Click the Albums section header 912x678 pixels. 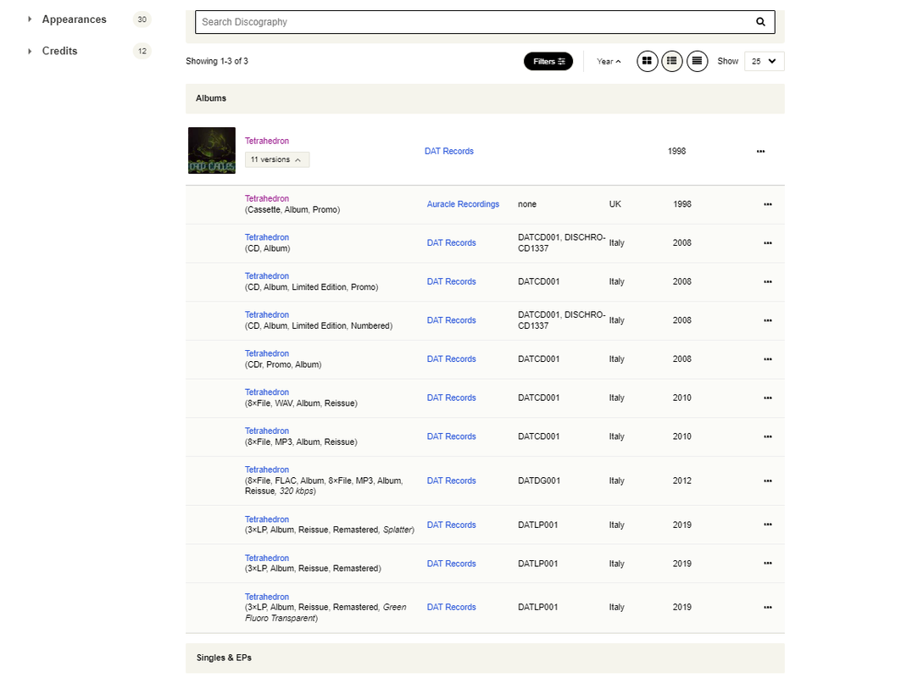point(485,98)
